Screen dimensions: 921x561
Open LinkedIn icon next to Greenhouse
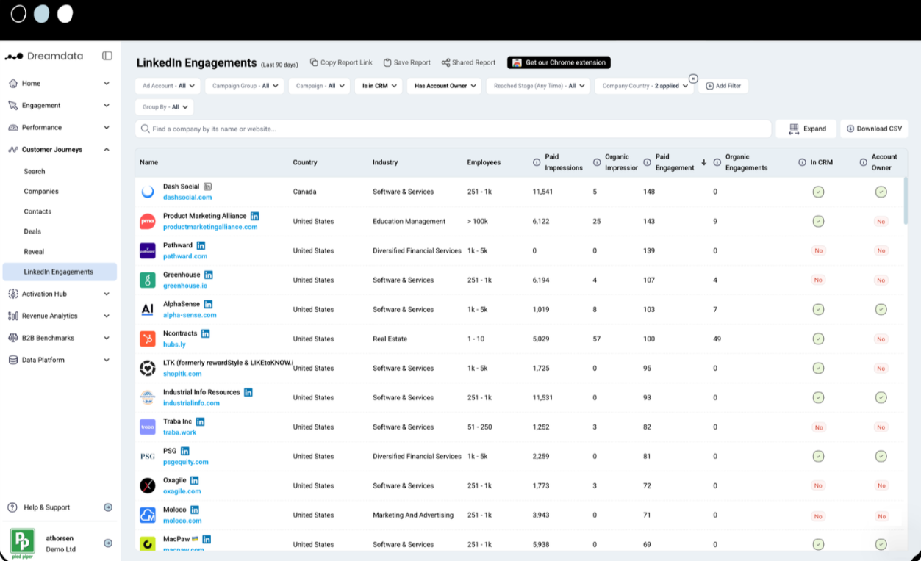(x=209, y=275)
